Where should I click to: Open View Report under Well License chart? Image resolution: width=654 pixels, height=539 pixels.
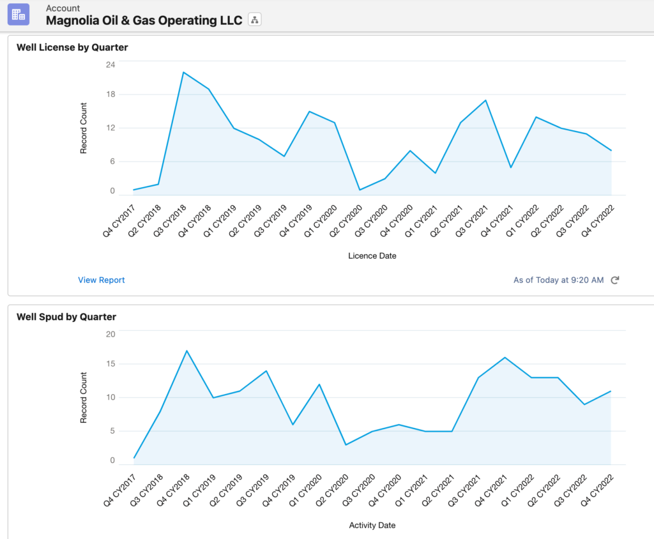tap(102, 280)
